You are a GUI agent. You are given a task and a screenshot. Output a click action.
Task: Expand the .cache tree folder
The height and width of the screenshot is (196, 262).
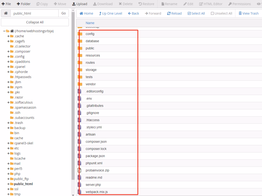click(x=8, y=36)
